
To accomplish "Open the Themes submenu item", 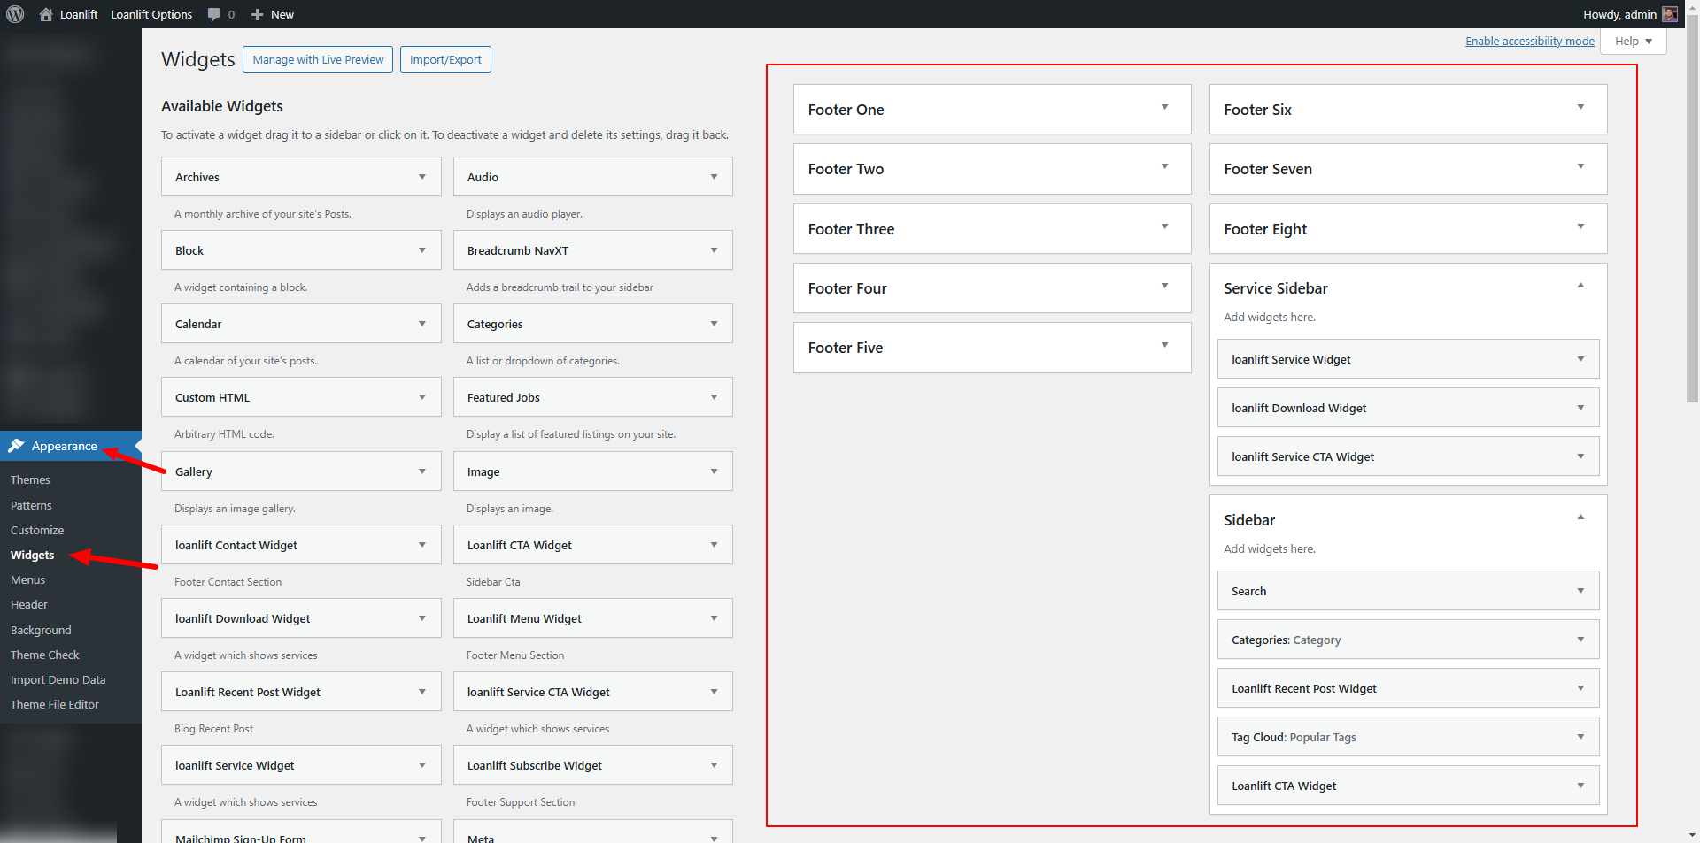I will tap(30, 479).
